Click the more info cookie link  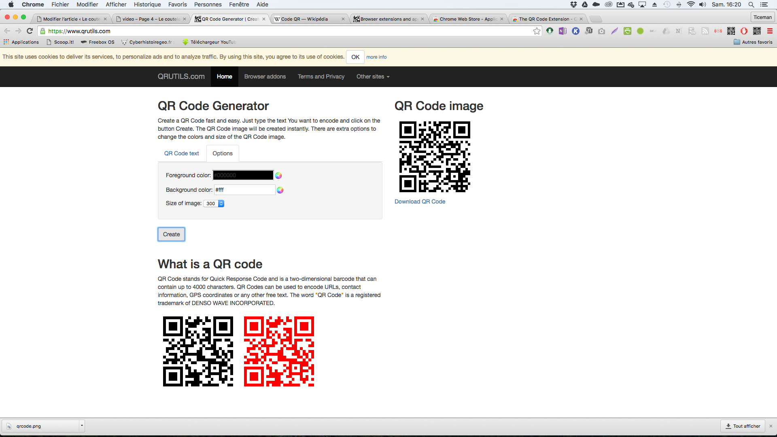[x=376, y=57]
